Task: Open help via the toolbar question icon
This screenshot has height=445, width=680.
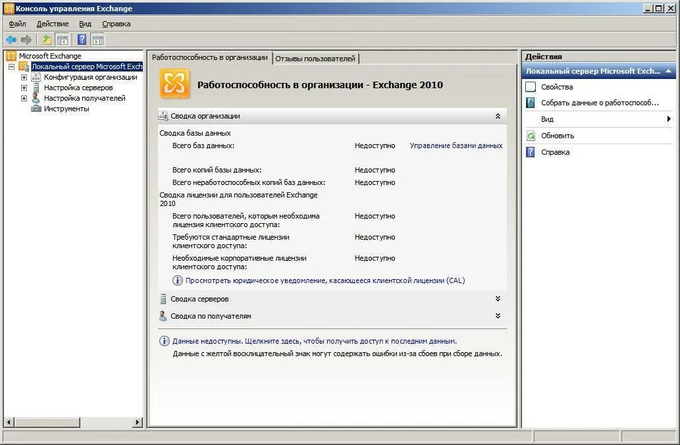Action: click(82, 40)
